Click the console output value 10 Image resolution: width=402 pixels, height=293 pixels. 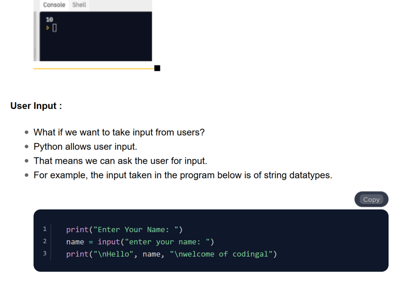coord(49,20)
